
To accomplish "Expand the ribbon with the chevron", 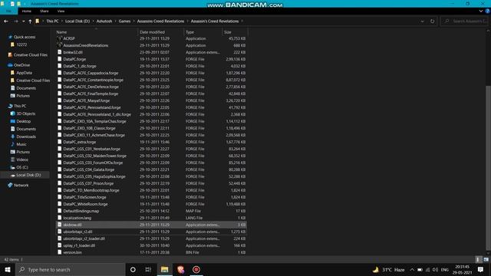I will pos(481,11).
